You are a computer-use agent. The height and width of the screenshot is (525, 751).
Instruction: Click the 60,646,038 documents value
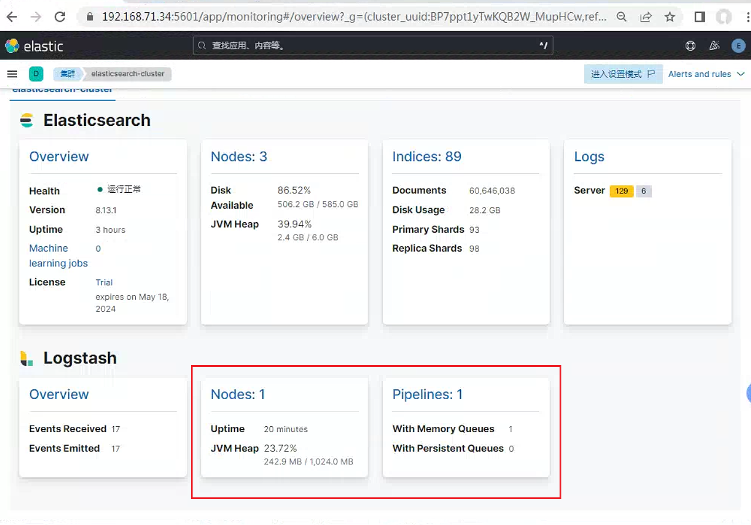[x=492, y=190]
